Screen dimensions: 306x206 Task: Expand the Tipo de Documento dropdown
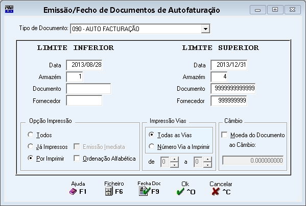tap(205, 29)
